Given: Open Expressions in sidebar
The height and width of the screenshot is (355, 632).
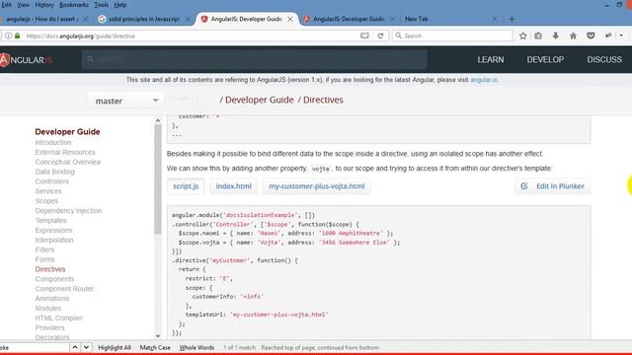Looking at the screenshot, I should [x=53, y=230].
